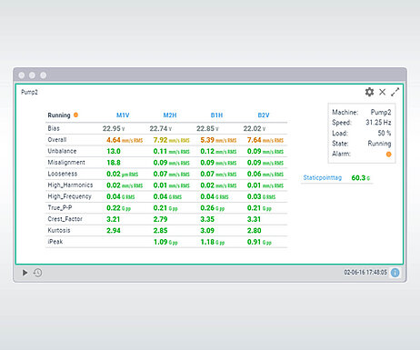Click the Unbalance M1V value 13.0
Screen dimensions: 420x350
[114, 151]
